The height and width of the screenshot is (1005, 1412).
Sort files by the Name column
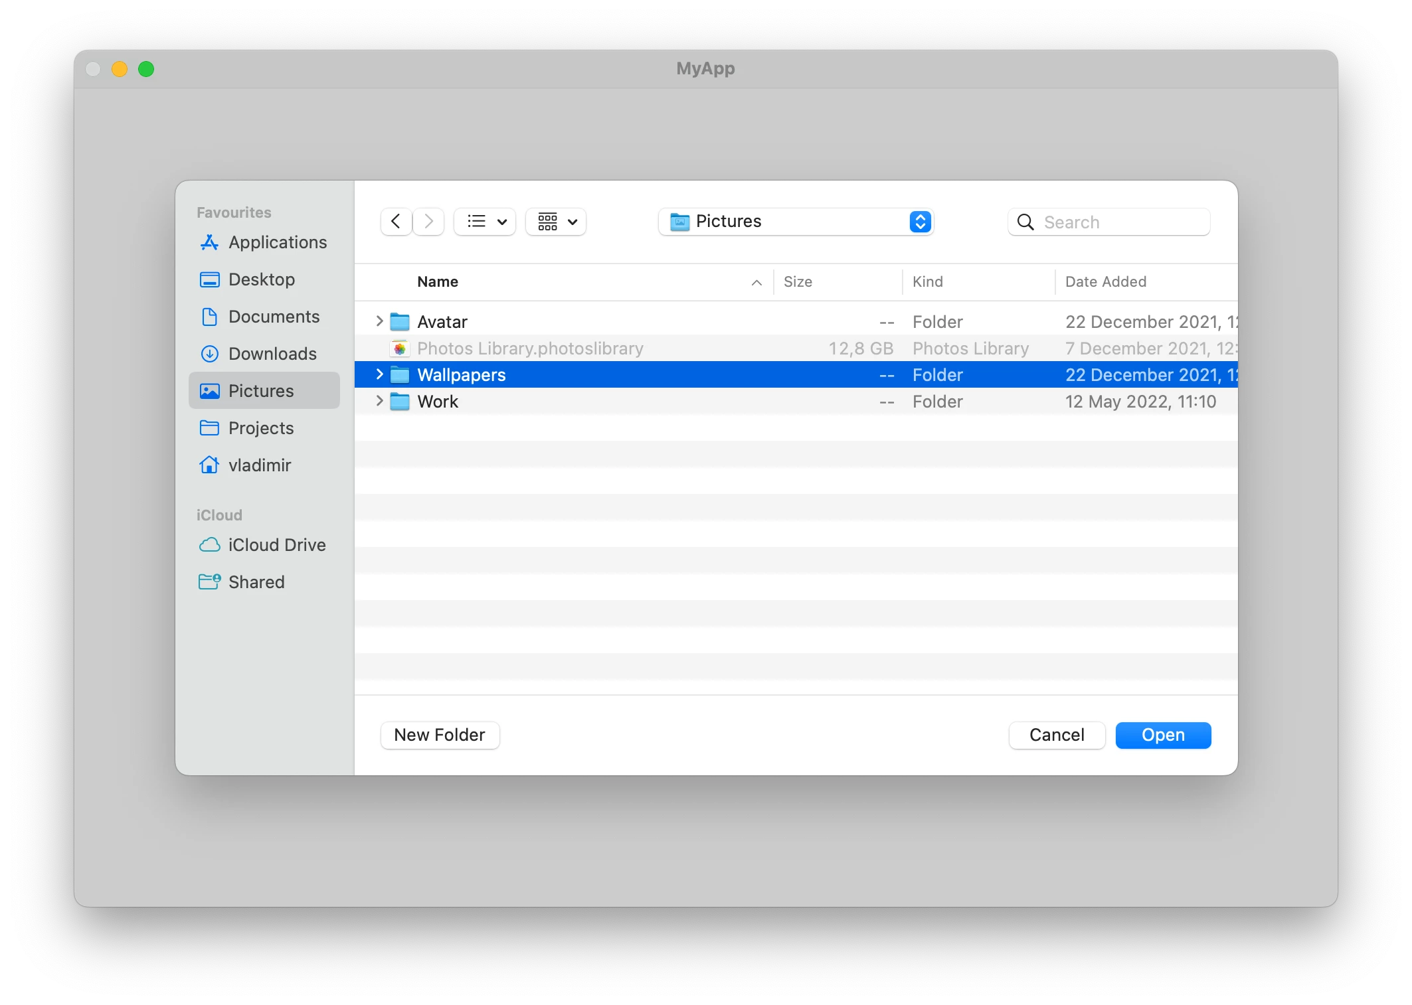tap(438, 281)
